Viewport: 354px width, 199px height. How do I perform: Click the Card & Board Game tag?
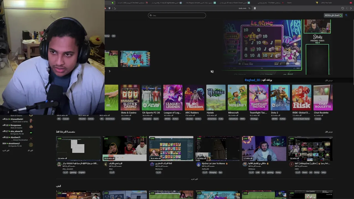coord(301,119)
